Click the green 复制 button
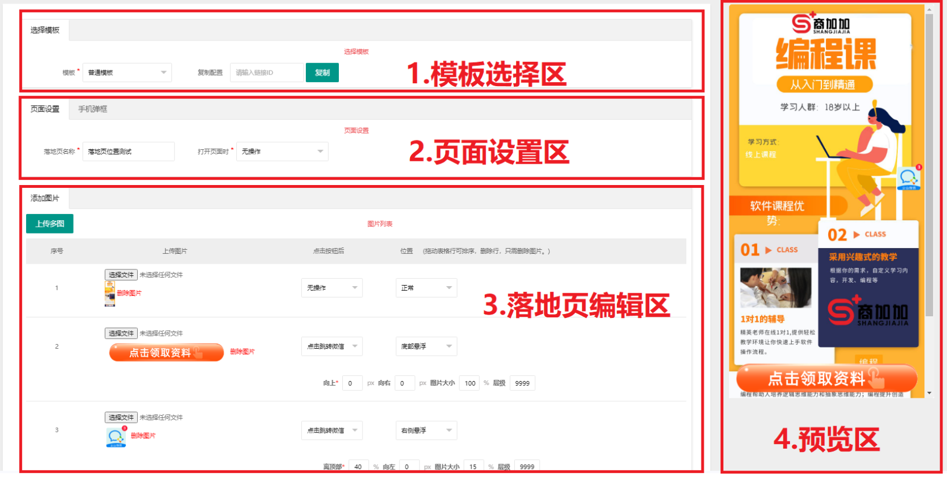This screenshot has width=947, height=477. click(x=322, y=72)
